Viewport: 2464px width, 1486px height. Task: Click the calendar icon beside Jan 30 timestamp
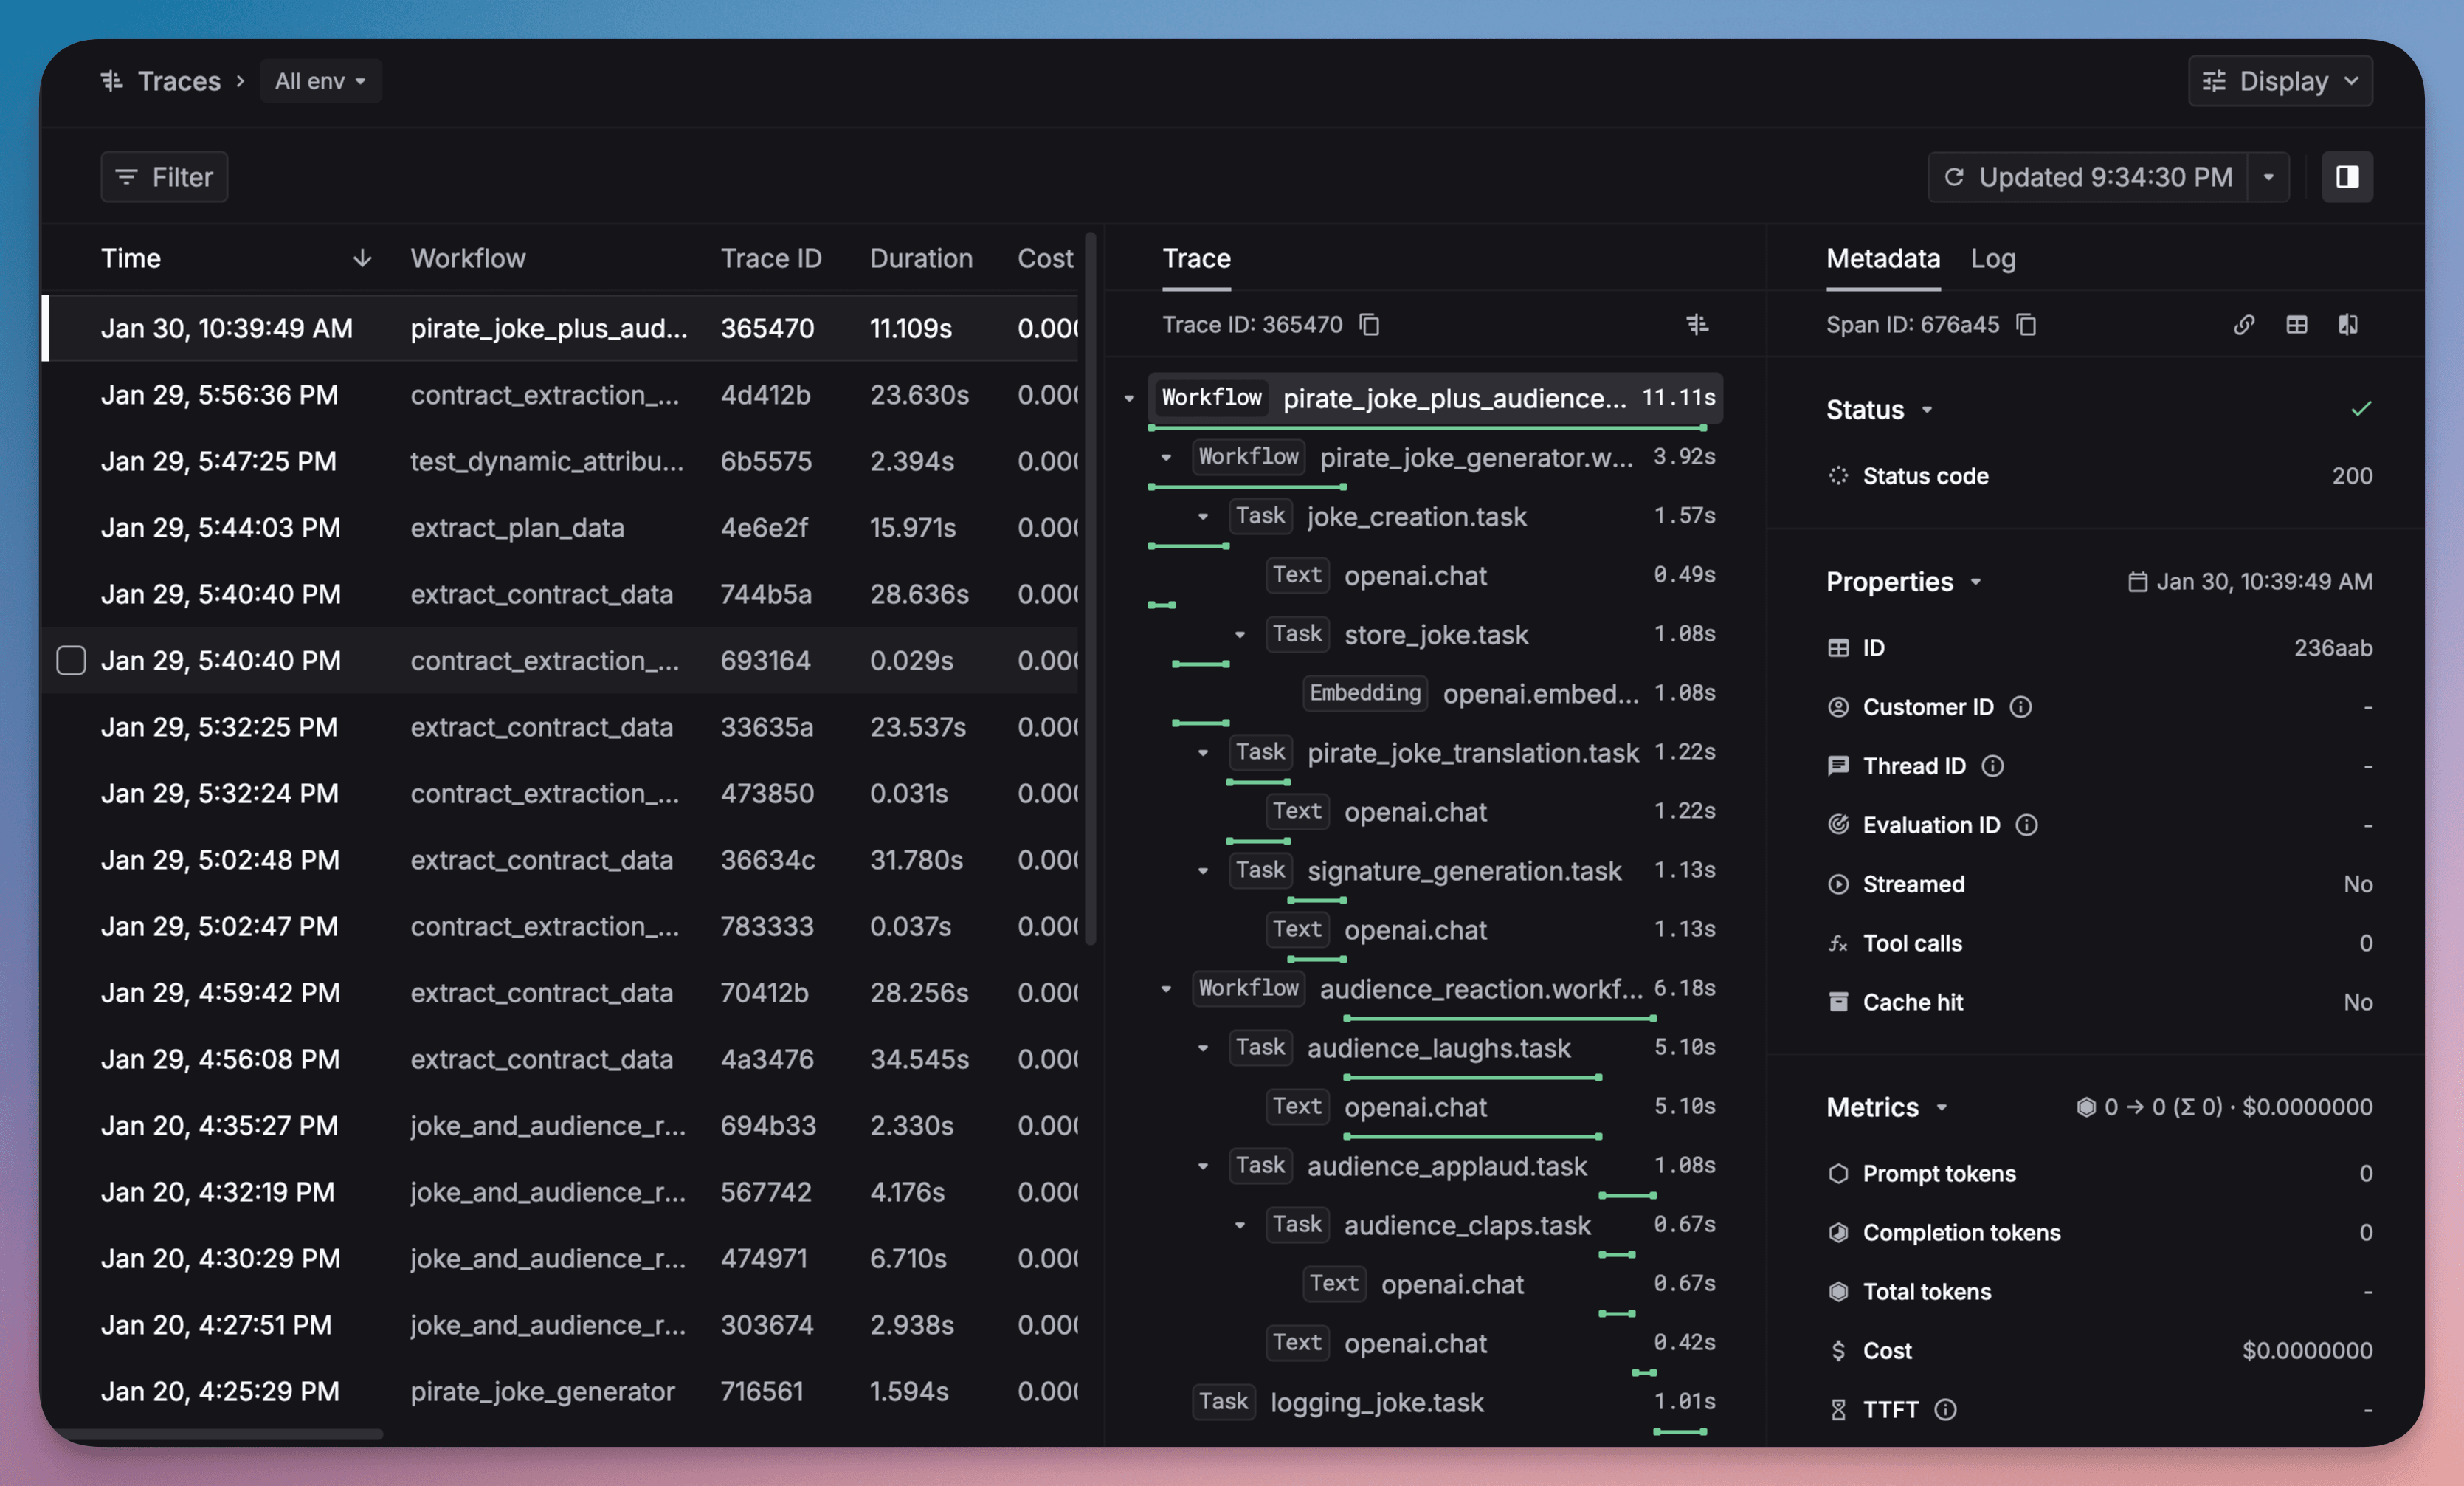pyautogui.click(x=2137, y=582)
